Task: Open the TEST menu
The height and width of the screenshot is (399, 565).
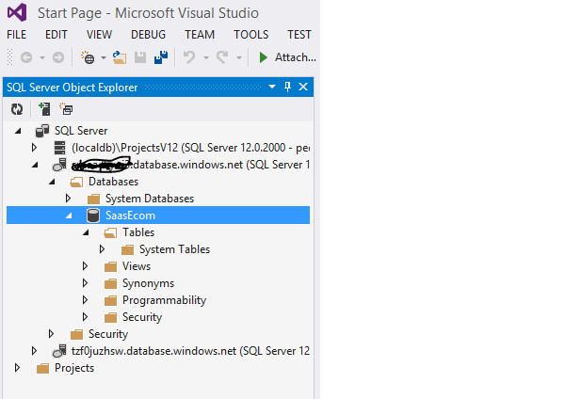Action: click(299, 35)
